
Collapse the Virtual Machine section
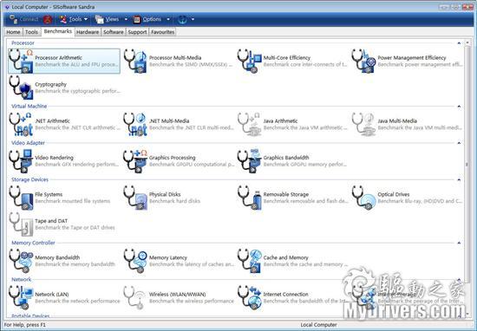pos(459,107)
